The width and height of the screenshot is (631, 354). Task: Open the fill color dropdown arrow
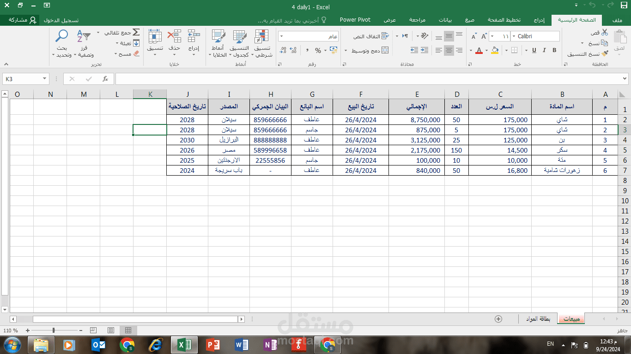[487, 51]
